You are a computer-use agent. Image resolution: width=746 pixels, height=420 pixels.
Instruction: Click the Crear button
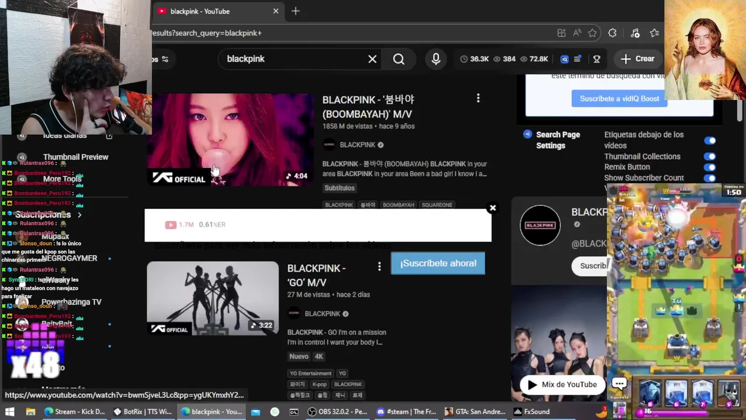(638, 59)
